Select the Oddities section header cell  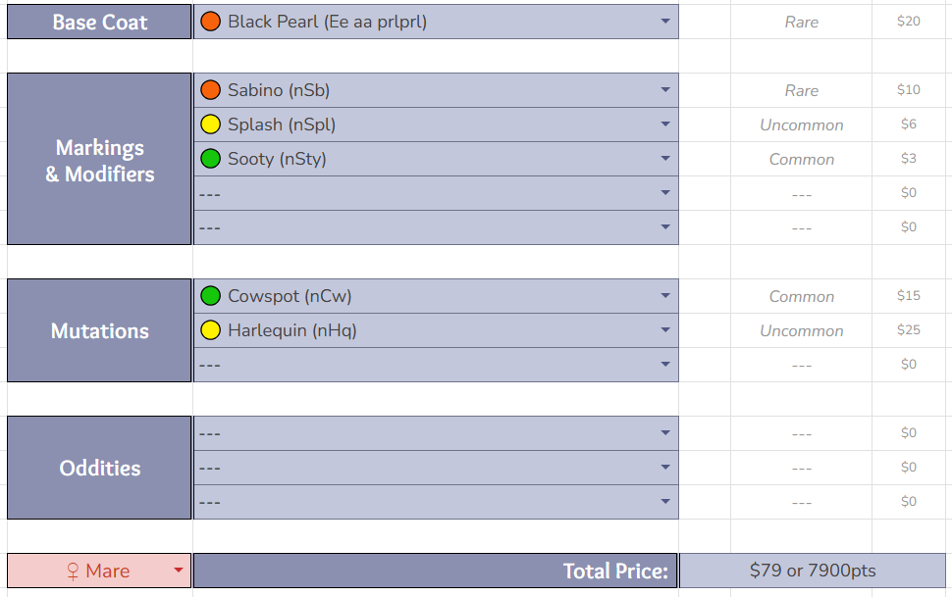pos(99,468)
